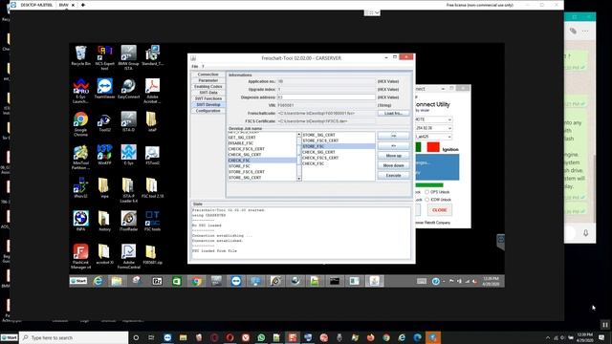The image size is (612, 344).
Task: Click Cortana circle icon on local taskbar
Action: [136, 337]
